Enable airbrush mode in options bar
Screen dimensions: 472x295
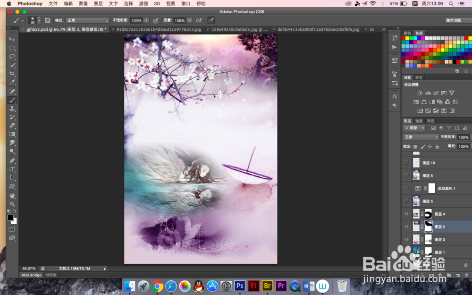pyautogui.click(x=199, y=20)
